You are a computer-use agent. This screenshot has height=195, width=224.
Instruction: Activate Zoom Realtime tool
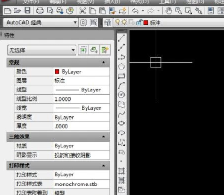pos(179,11)
